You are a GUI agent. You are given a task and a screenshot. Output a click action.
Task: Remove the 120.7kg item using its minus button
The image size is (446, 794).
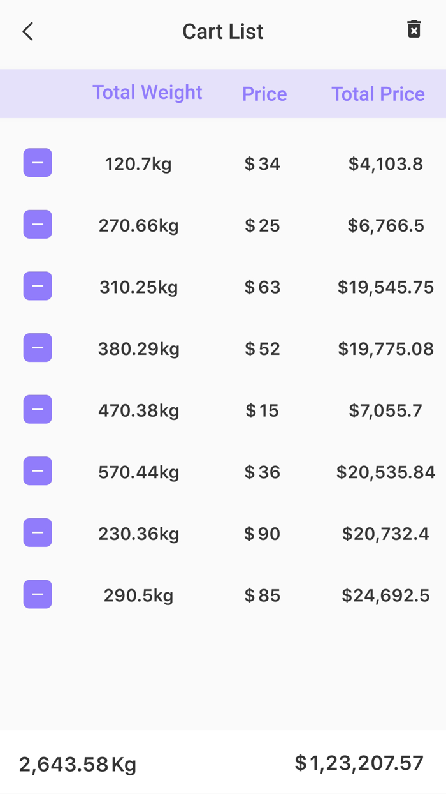point(37,163)
